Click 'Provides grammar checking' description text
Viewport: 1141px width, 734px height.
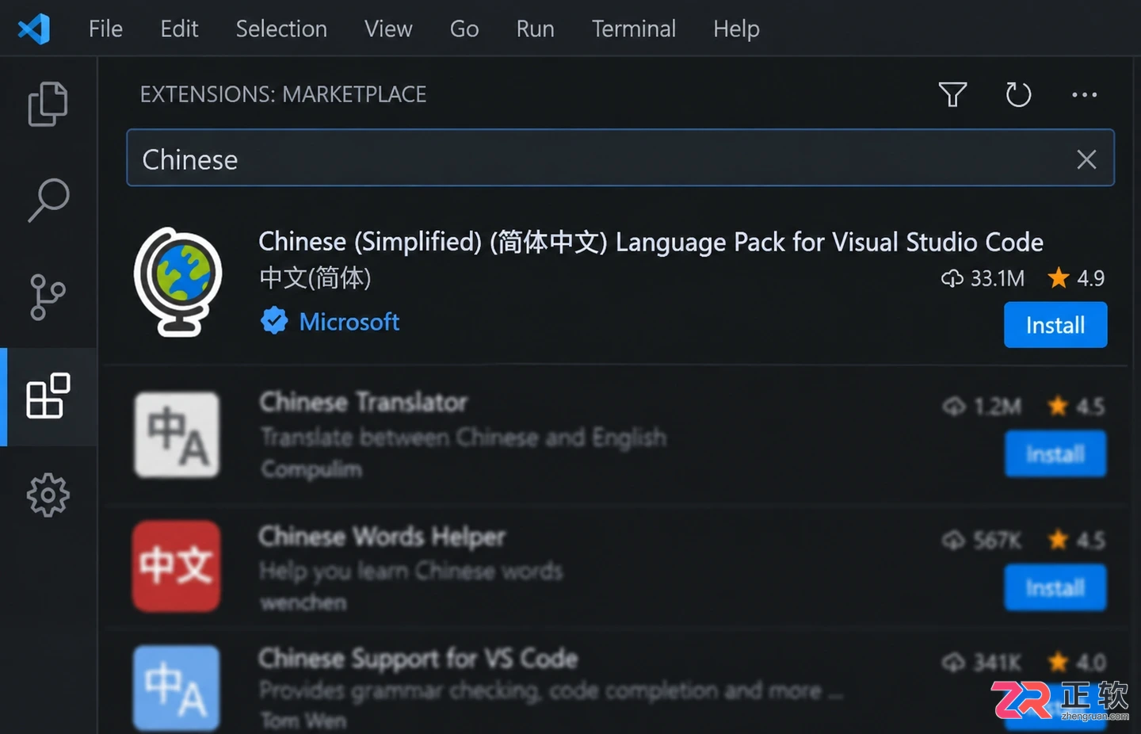click(551, 690)
